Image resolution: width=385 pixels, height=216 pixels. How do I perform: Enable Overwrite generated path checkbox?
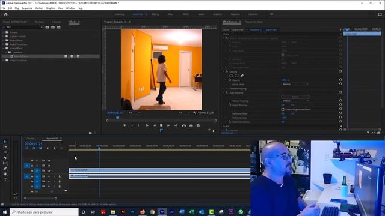click(x=283, y=109)
